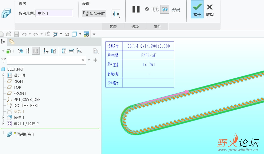
Task: Click the Undo arrow icon
Action: (x=24, y=34)
